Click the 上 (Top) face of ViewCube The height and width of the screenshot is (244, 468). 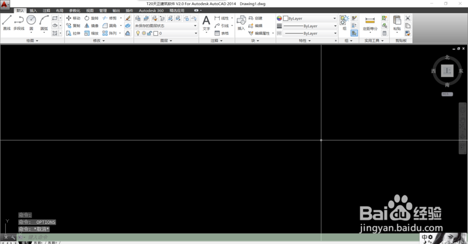[x=447, y=71]
